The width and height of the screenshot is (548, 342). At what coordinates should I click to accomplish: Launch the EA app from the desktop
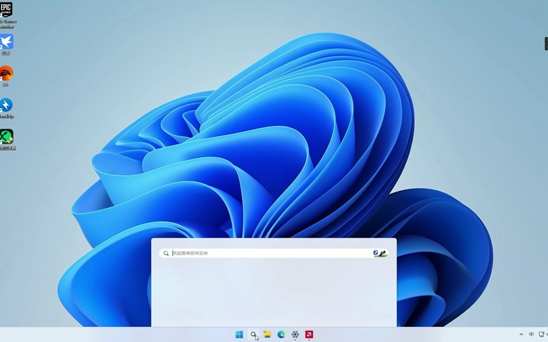[x=6, y=73]
